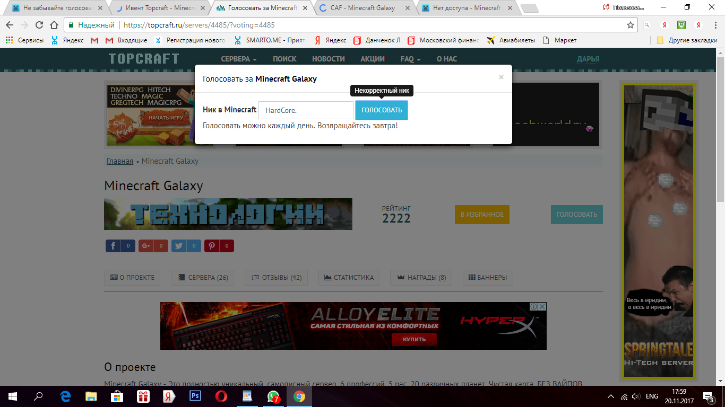
Task: Add server via В ИЗБРАННОЕ button
Action: click(x=482, y=215)
